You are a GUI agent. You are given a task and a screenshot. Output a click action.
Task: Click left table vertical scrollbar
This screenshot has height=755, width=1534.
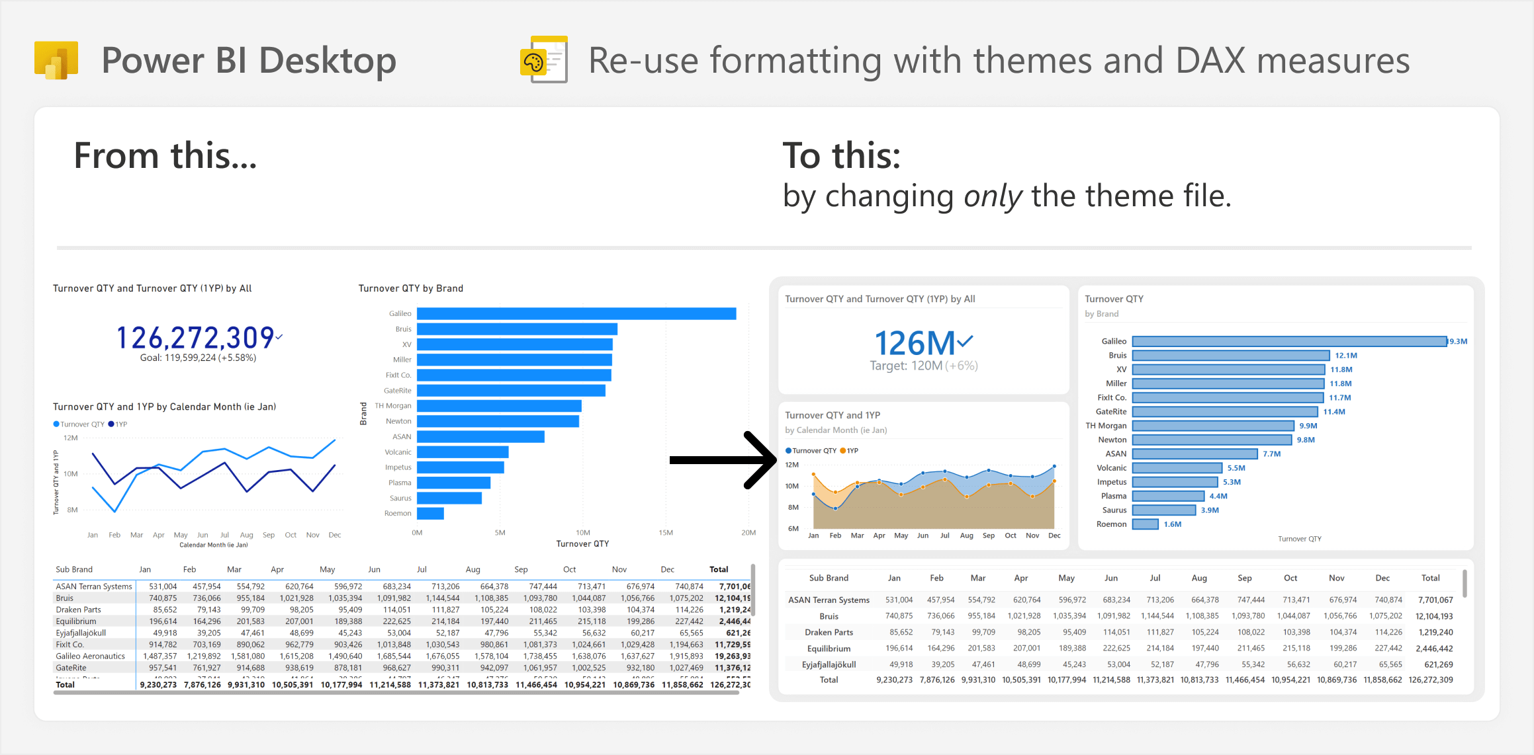pos(753,590)
